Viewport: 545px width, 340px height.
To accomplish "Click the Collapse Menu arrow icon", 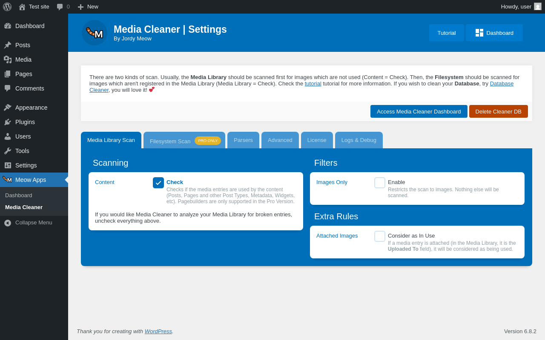I will point(8,223).
